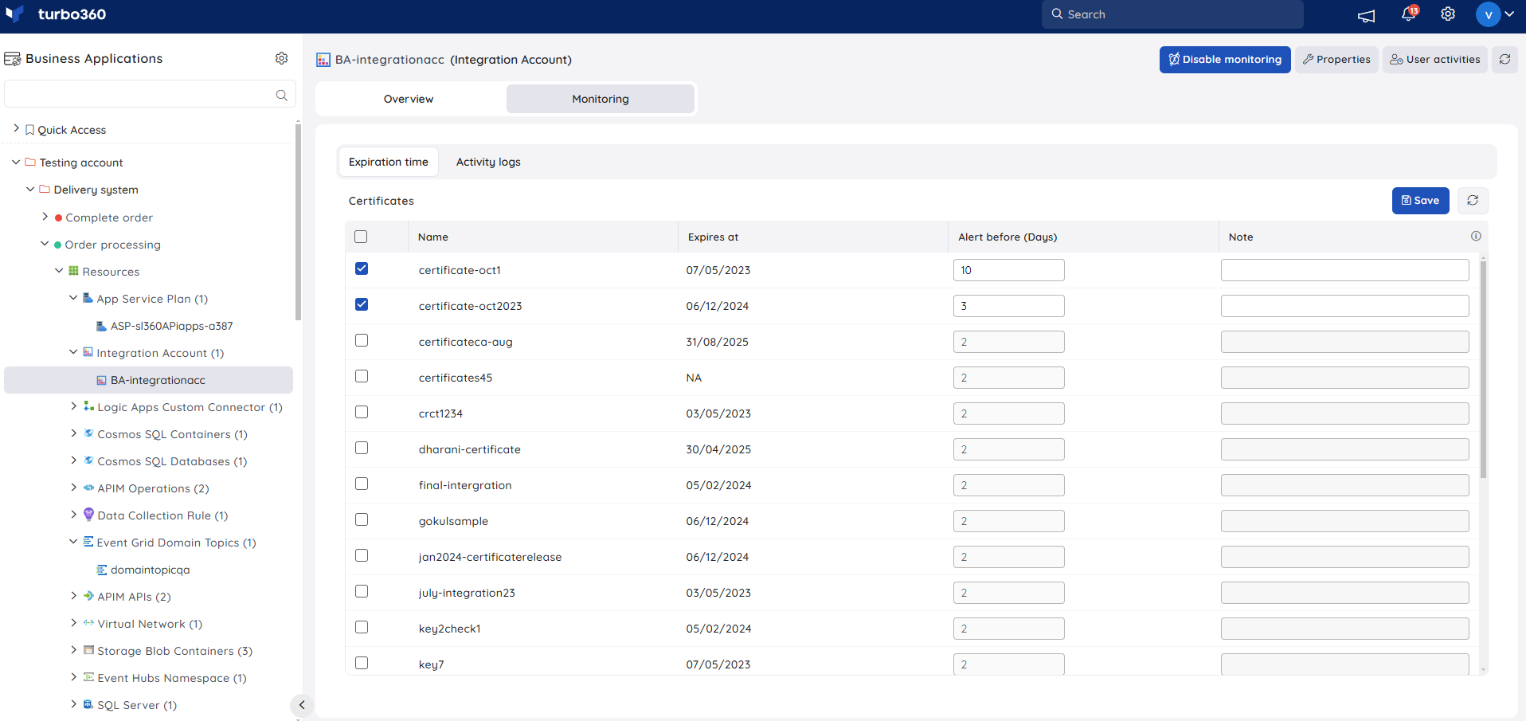
Task: Expand the Event Hubs Namespace (1) group
Action: 74,676
